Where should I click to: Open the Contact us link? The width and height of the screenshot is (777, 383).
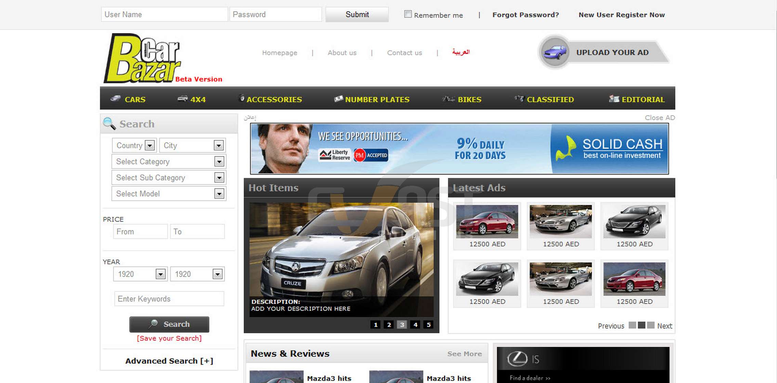pyautogui.click(x=405, y=53)
